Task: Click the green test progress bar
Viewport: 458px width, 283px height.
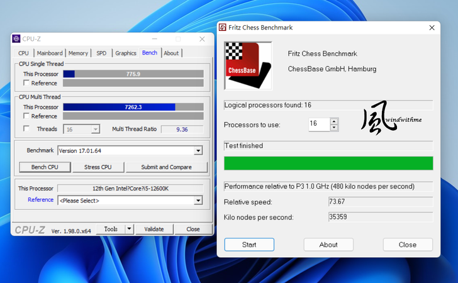Action: (328, 164)
